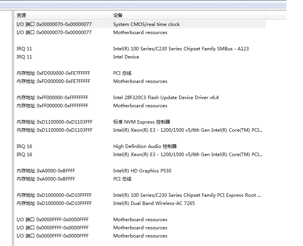Select the High Definition Audio 控制器 device

coord(145,146)
